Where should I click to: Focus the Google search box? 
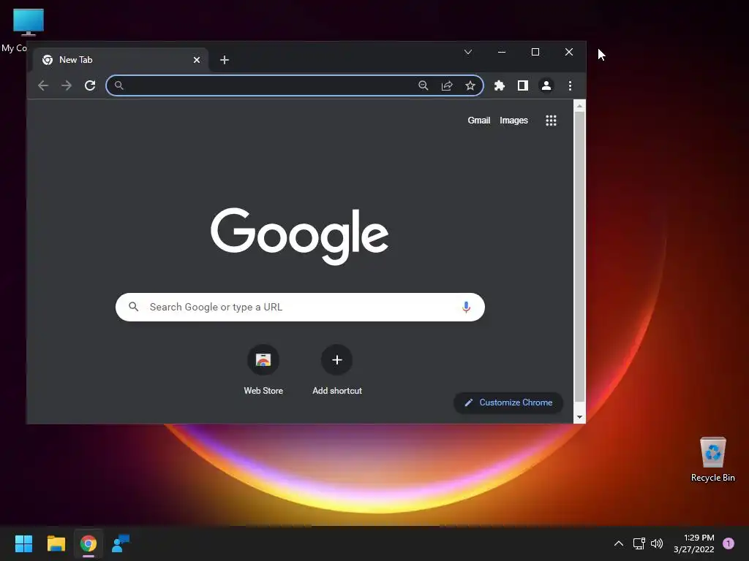[300, 308]
